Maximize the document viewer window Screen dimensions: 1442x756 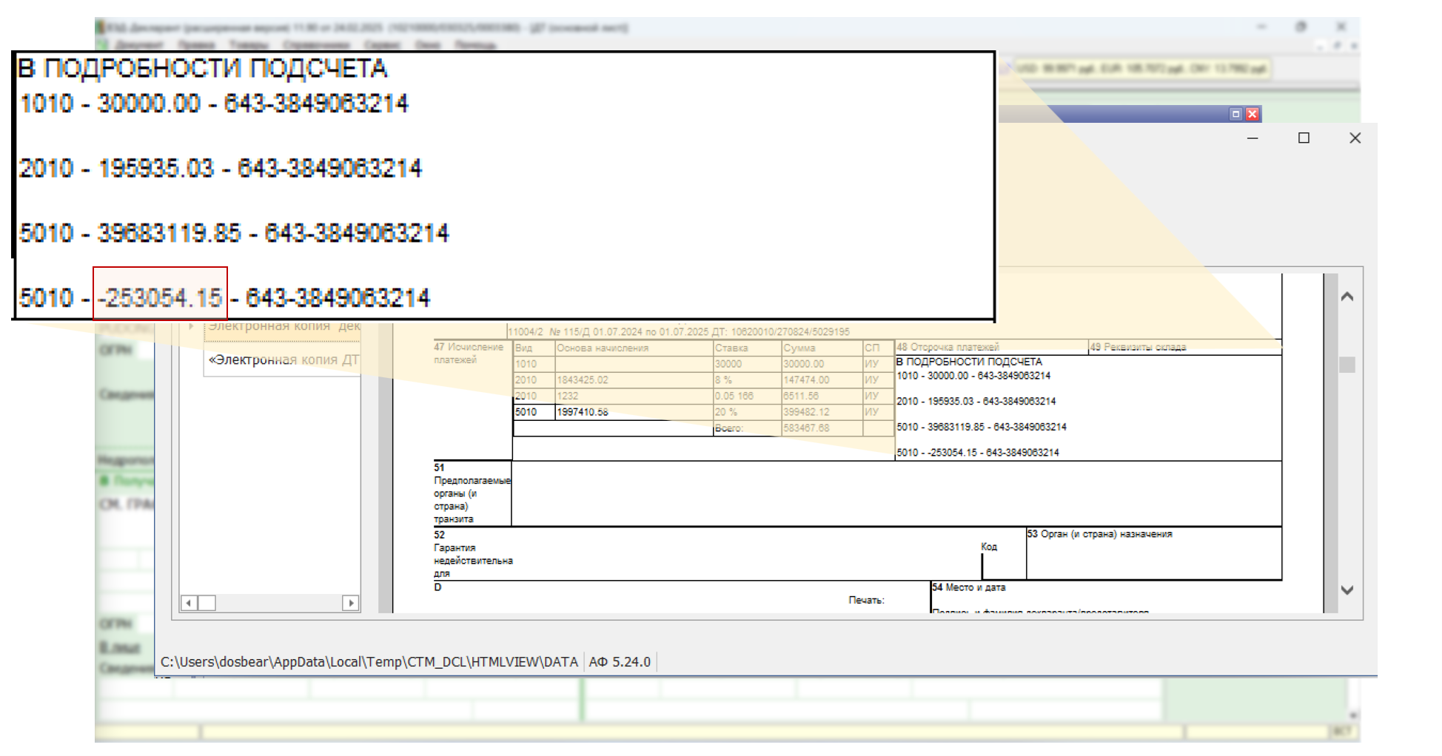(1304, 138)
